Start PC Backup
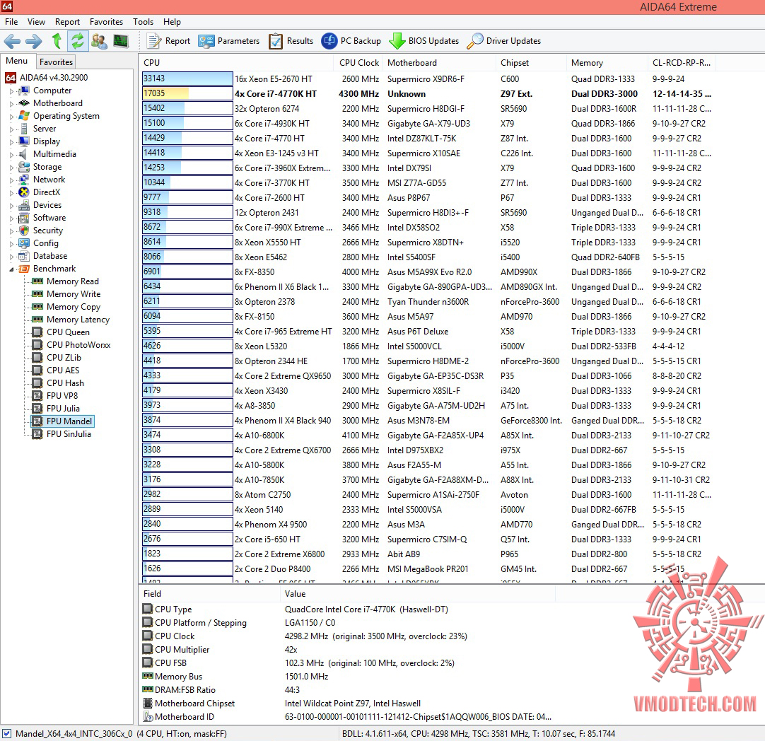This screenshot has width=765, height=741. click(x=351, y=41)
